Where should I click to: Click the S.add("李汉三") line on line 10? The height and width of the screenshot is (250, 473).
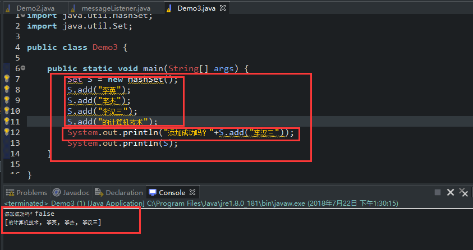tap(102, 111)
